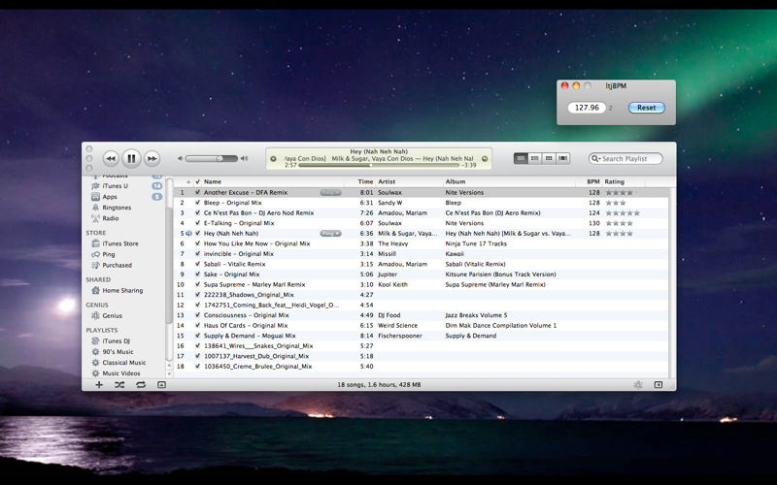Sort songs by Artist column header
This screenshot has height=485, width=777.
tap(387, 182)
